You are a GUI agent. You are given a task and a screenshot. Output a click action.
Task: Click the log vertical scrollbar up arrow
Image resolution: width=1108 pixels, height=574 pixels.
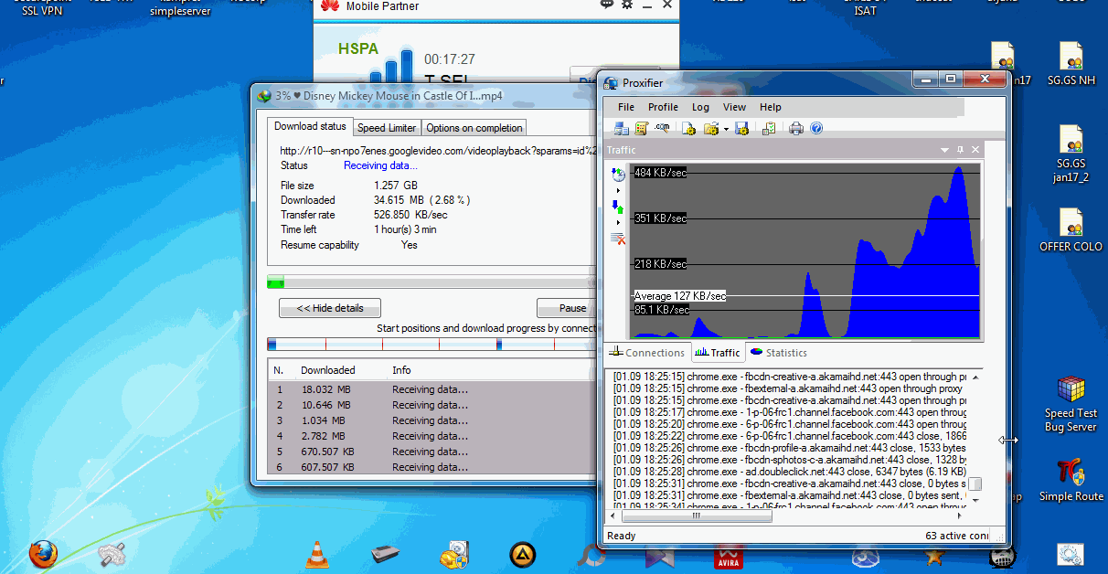point(975,377)
